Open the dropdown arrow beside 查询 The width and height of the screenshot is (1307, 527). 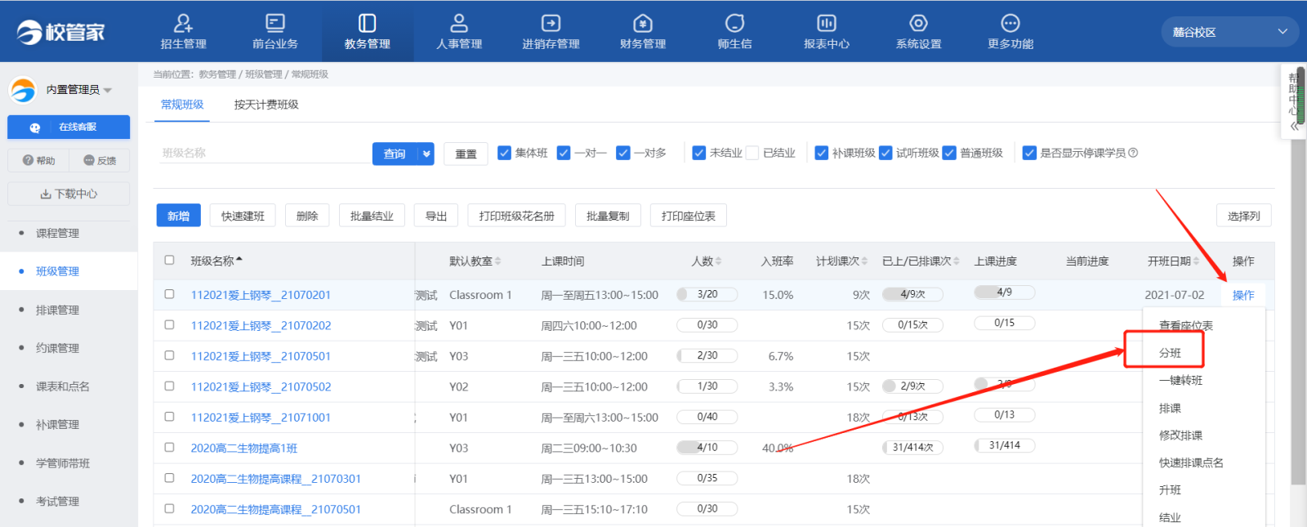point(426,154)
